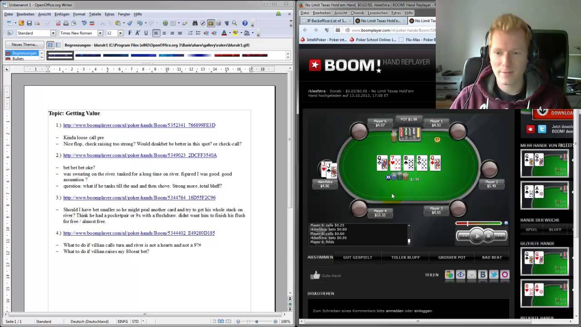Open OpenOffice Help question mark icon
This screenshot has width=581, height=327.
coord(245,23)
